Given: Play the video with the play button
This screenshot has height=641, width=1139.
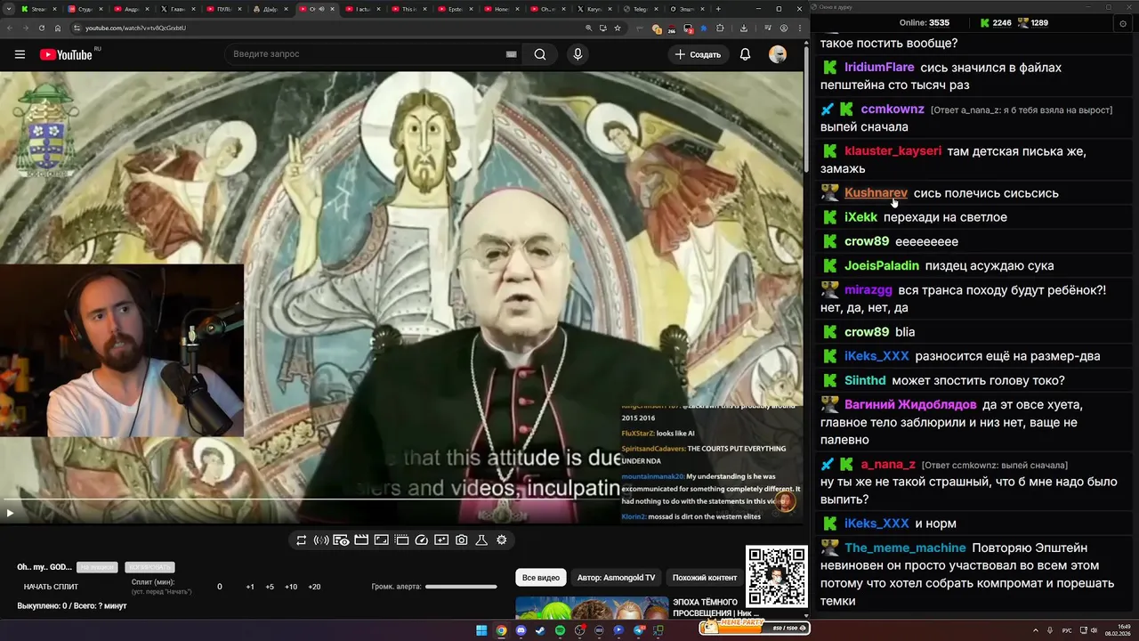Looking at the screenshot, I should pos(10,512).
